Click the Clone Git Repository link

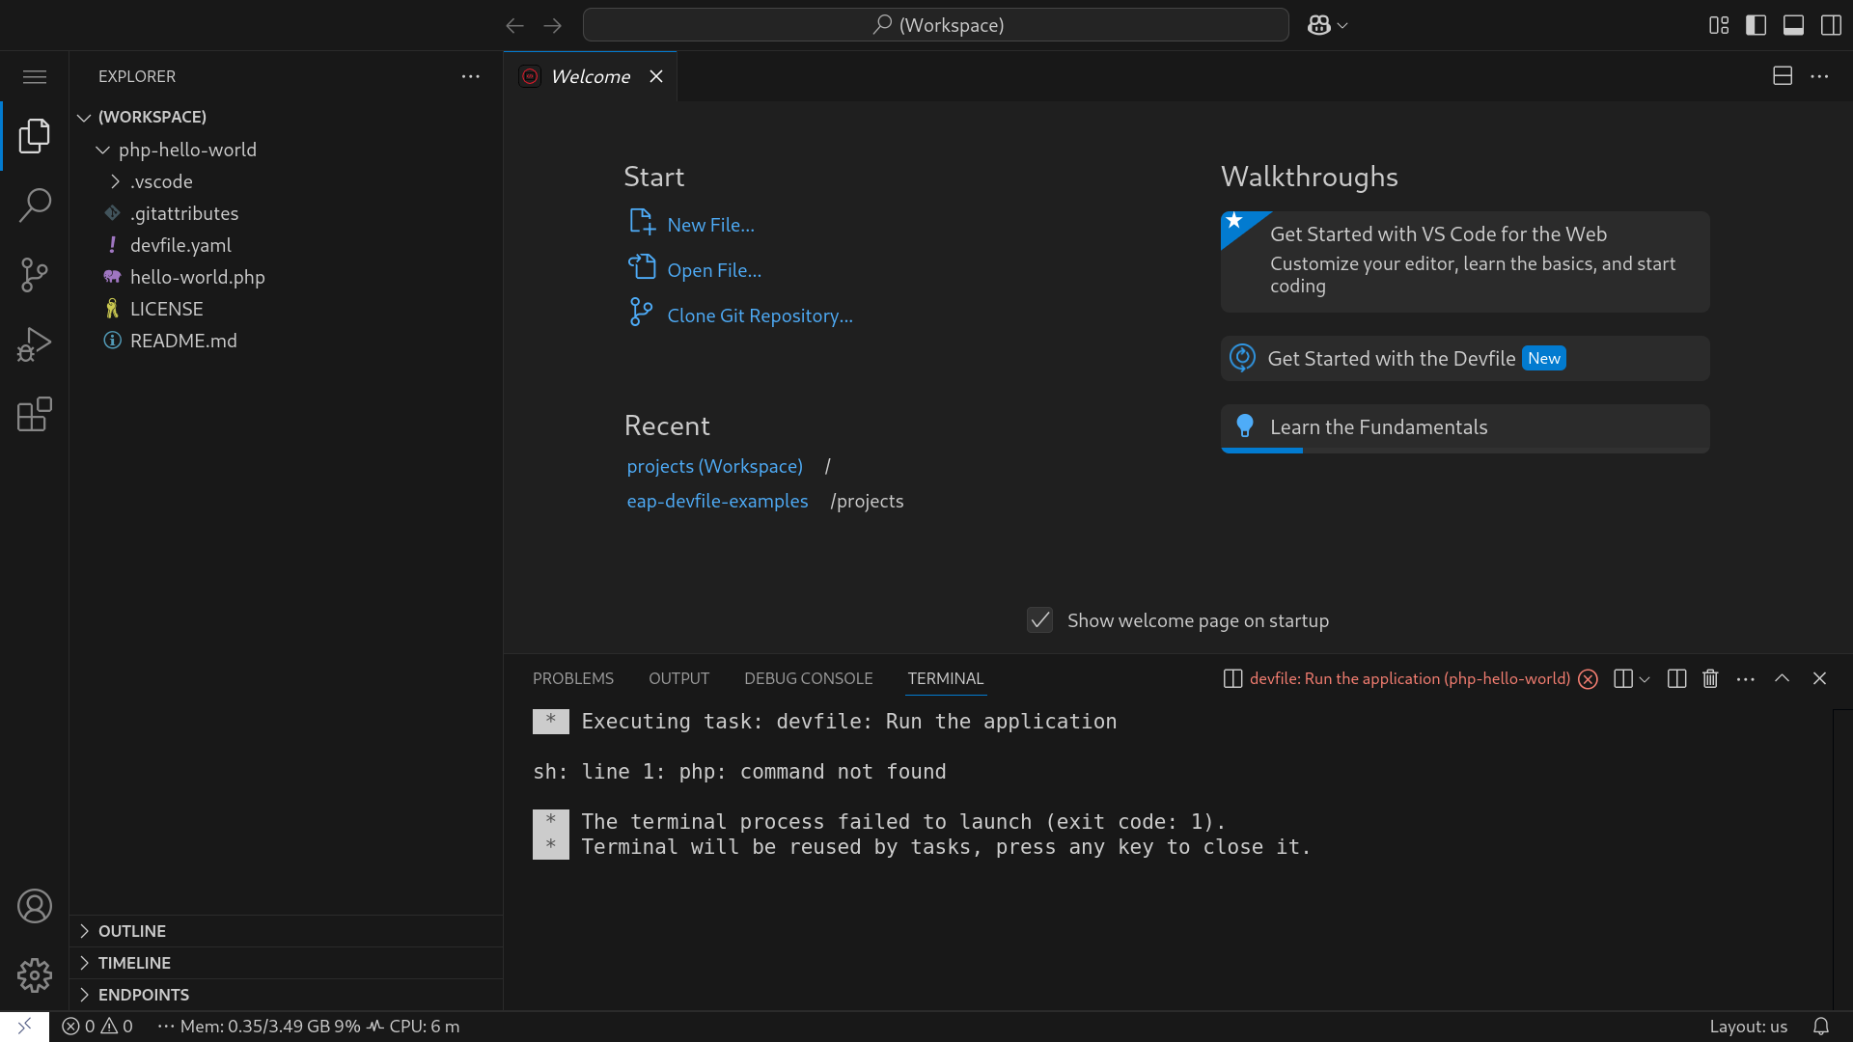[760, 315]
